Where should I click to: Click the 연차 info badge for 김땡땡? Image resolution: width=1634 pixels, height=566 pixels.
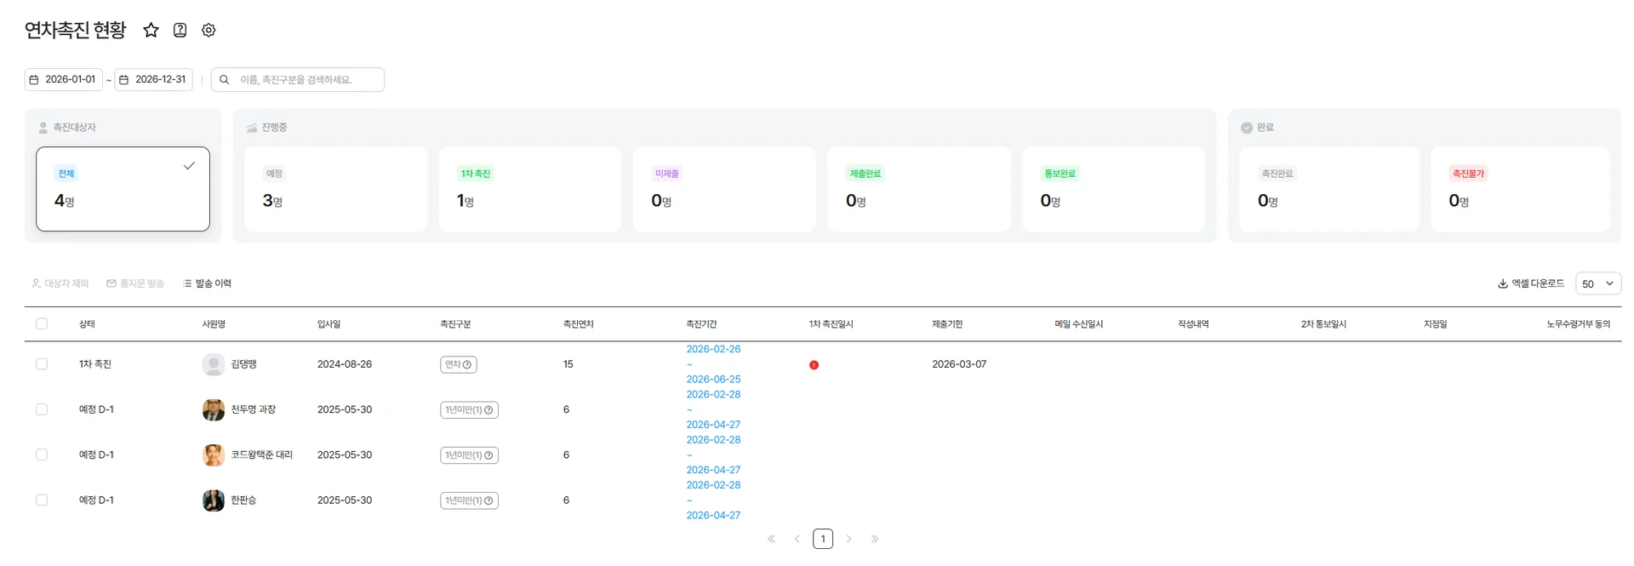point(458,365)
